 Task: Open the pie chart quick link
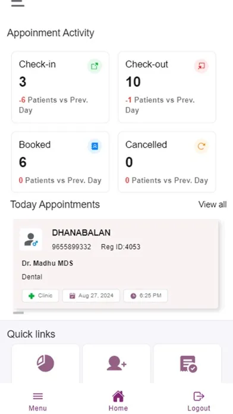(x=45, y=363)
